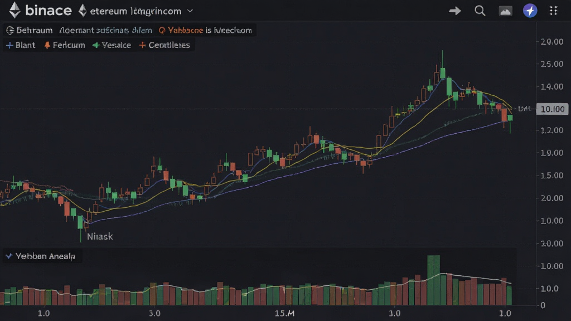This screenshot has width=571, height=321.
Task: Open the pair dropdown chevron beside lemgrincom
Action: (190, 11)
